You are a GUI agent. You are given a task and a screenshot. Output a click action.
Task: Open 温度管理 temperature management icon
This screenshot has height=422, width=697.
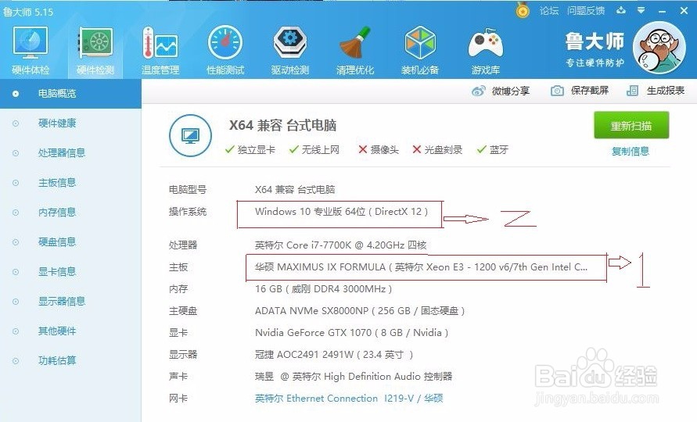click(160, 43)
